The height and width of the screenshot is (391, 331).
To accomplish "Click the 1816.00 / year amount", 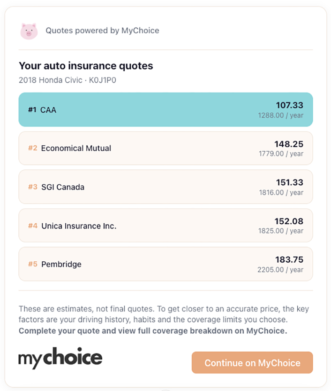I will (281, 192).
